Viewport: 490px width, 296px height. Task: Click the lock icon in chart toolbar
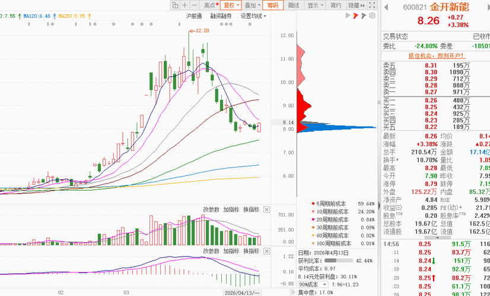(175, 5)
